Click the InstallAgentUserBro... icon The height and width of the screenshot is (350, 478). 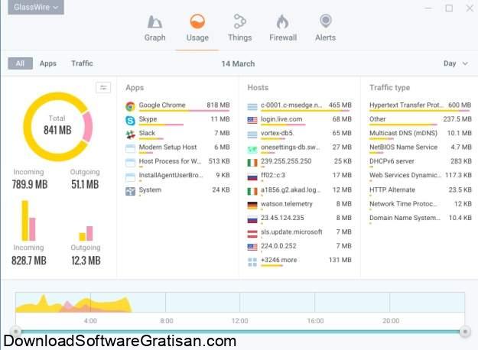[131, 177]
